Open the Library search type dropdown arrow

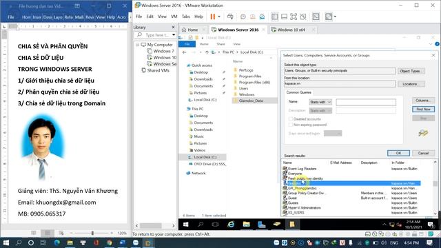click(x=174, y=34)
